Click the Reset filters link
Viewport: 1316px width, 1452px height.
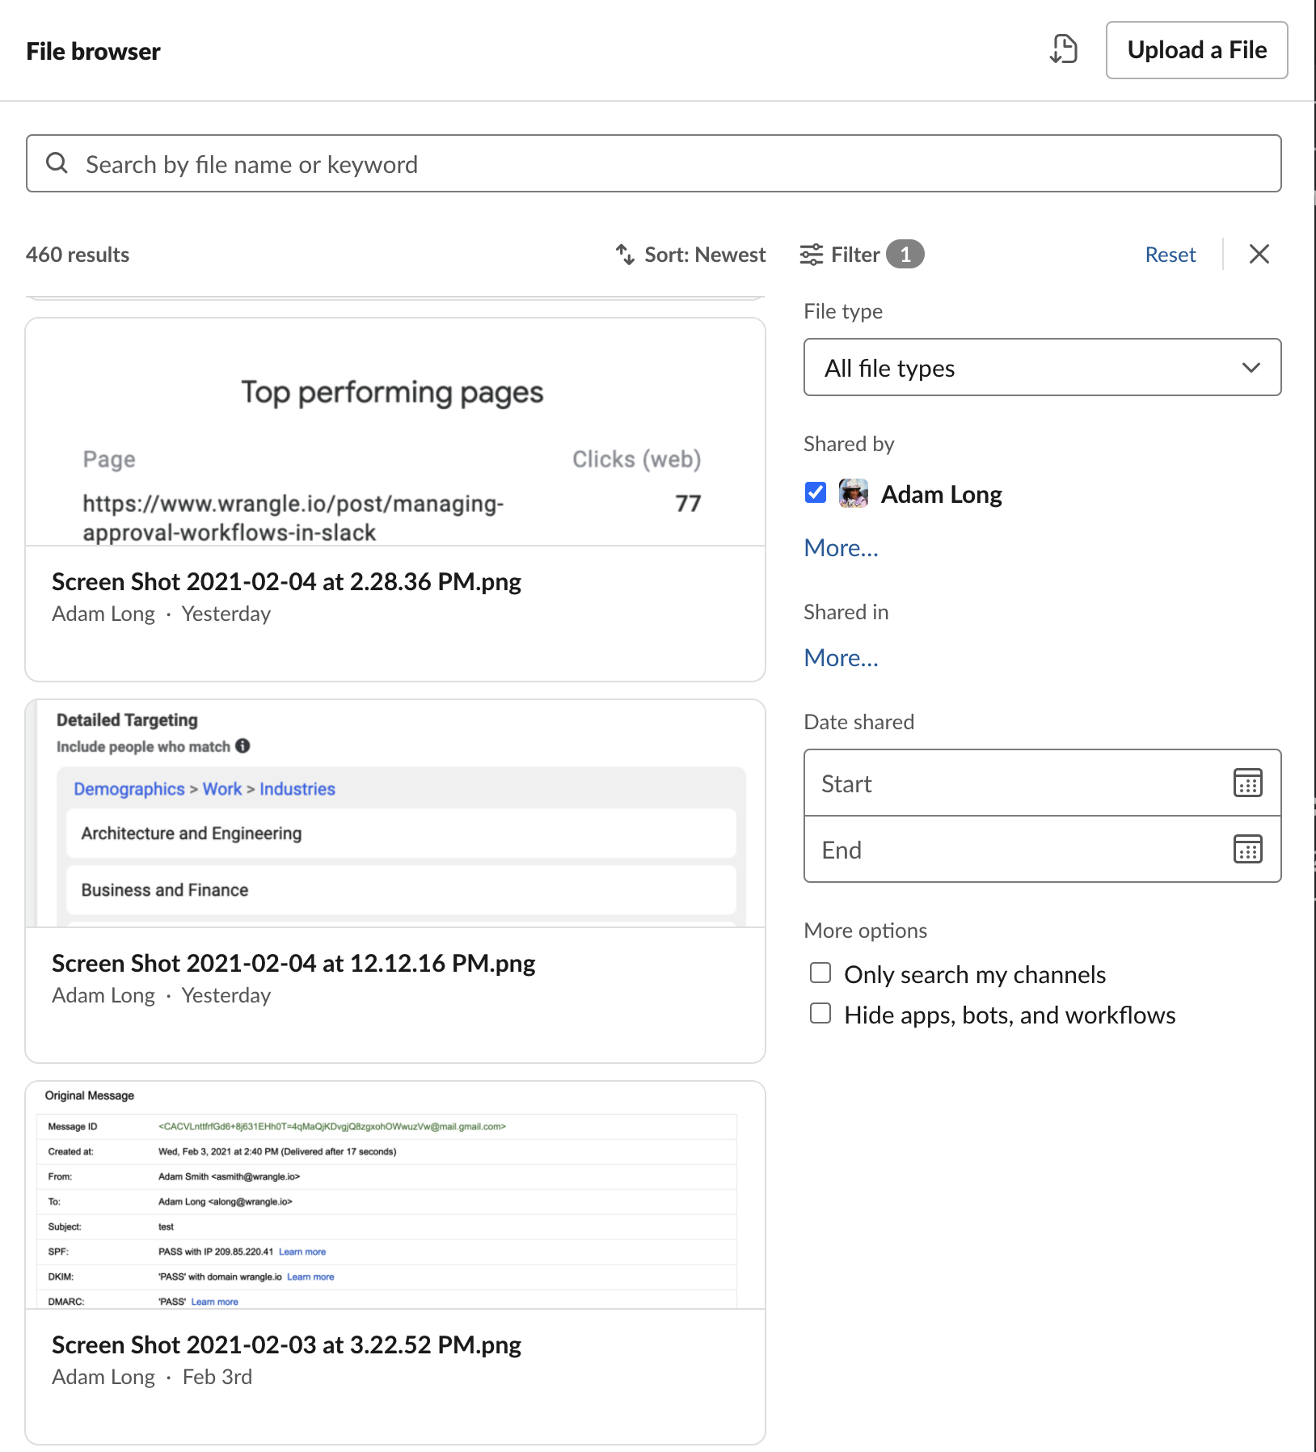[x=1170, y=255]
